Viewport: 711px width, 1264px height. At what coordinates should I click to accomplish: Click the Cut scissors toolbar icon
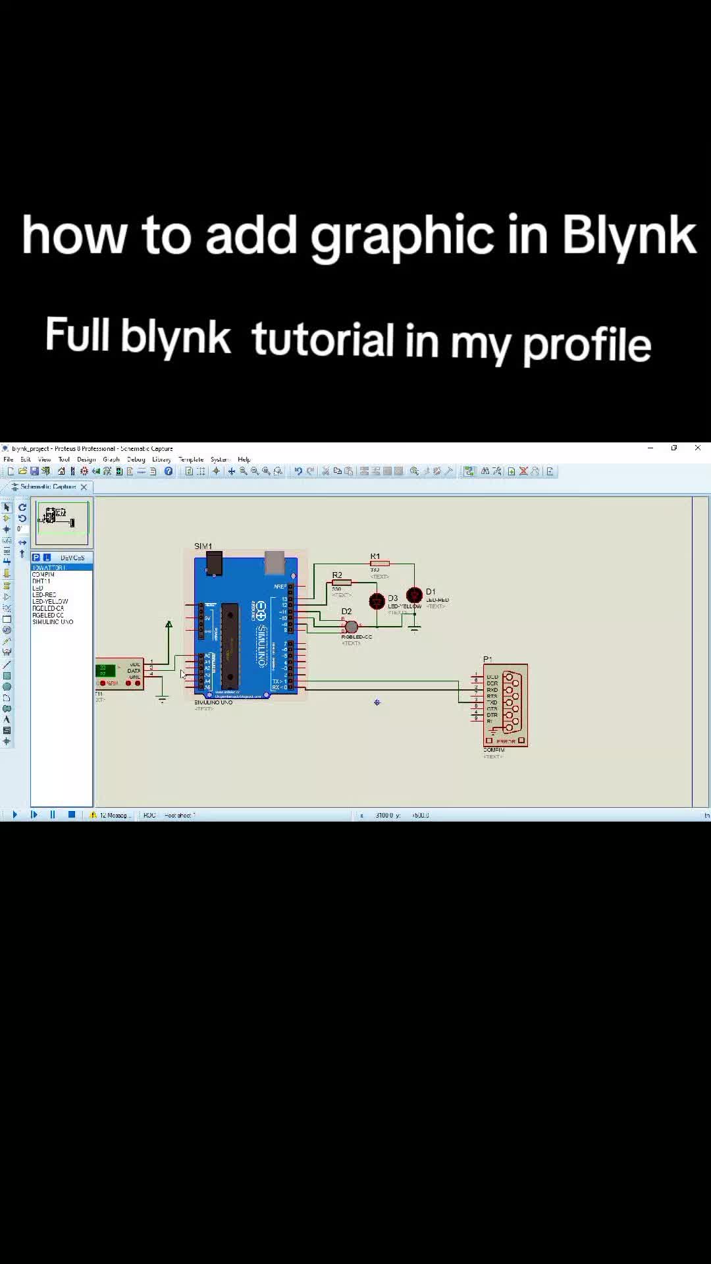pyautogui.click(x=326, y=471)
